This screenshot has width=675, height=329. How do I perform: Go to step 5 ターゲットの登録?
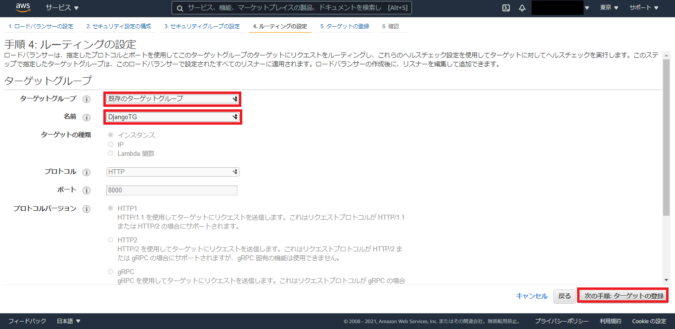coord(344,26)
